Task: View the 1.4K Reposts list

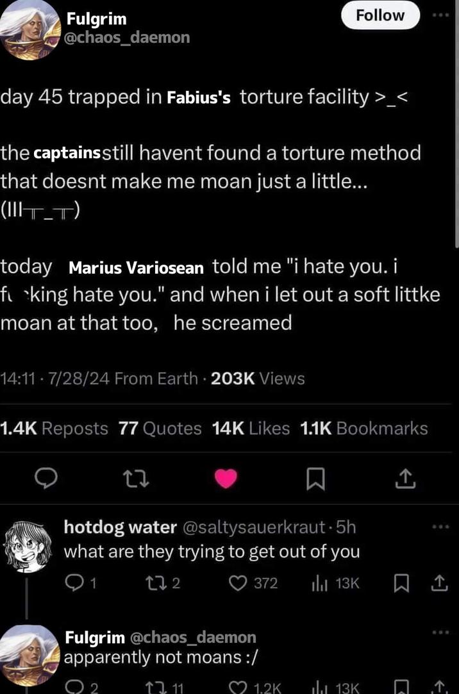Action: (x=53, y=428)
